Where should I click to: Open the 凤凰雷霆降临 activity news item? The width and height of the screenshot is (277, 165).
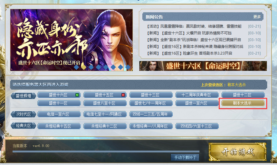coord(194,26)
